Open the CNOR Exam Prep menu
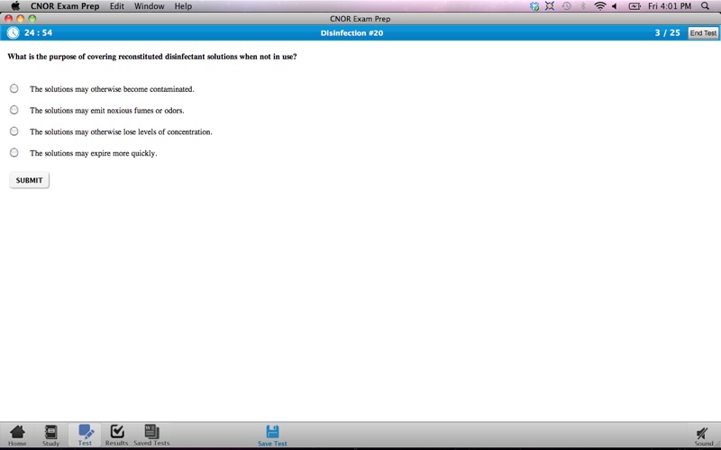The width and height of the screenshot is (721, 450). click(x=65, y=6)
